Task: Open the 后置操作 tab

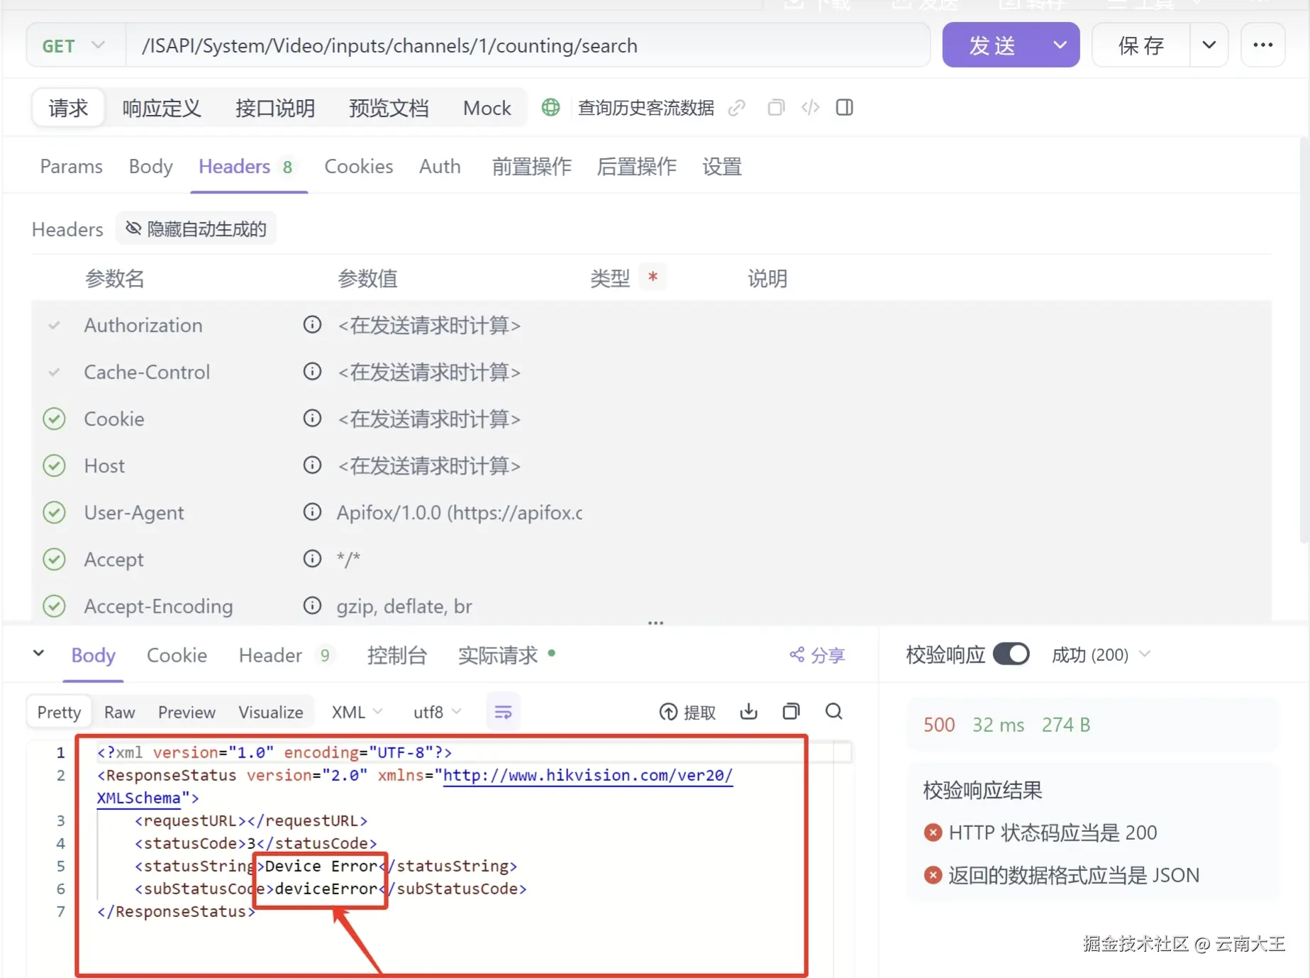Action: pyautogui.click(x=637, y=167)
